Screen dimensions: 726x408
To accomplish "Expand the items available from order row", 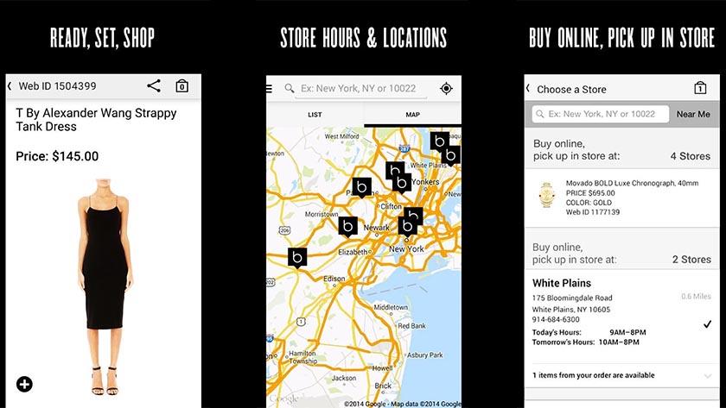I will (621, 376).
